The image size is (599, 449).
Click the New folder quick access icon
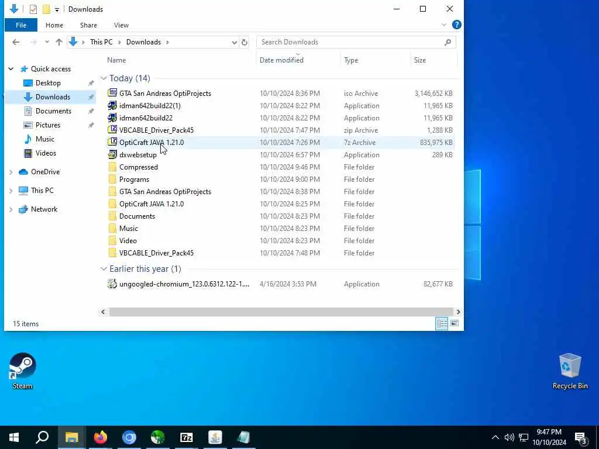pos(46,9)
